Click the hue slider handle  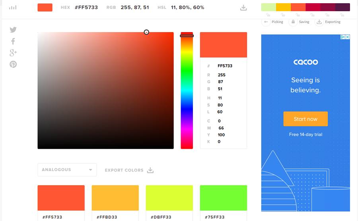pos(187,36)
